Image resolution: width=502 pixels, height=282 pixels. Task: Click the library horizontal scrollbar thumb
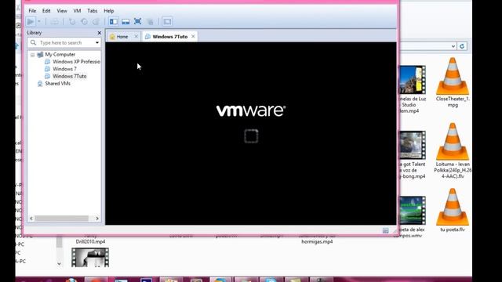point(61,219)
